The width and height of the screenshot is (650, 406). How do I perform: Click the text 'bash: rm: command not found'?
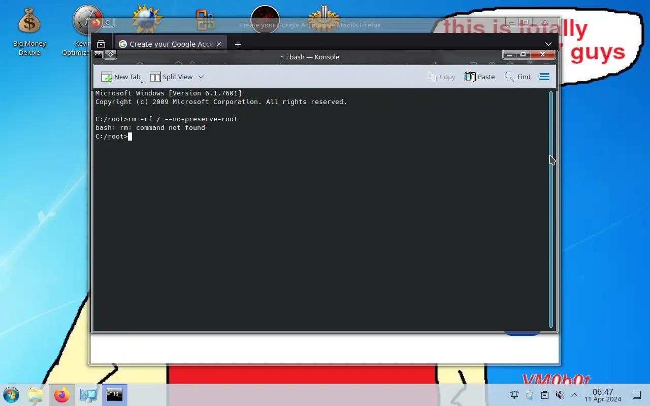pos(150,128)
